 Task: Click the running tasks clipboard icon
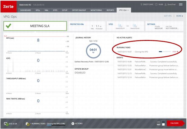point(28,124)
